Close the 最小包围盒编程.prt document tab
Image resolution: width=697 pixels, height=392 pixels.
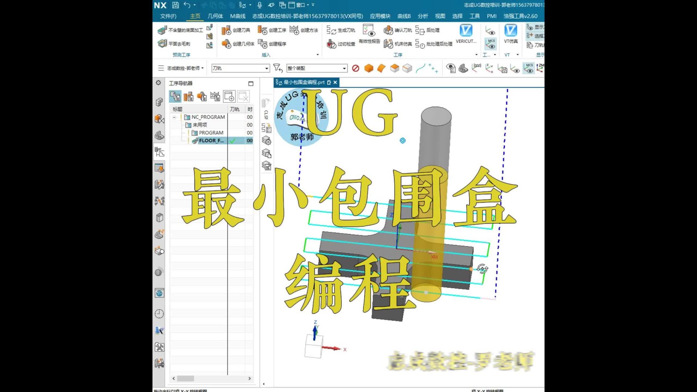[335, 82]
